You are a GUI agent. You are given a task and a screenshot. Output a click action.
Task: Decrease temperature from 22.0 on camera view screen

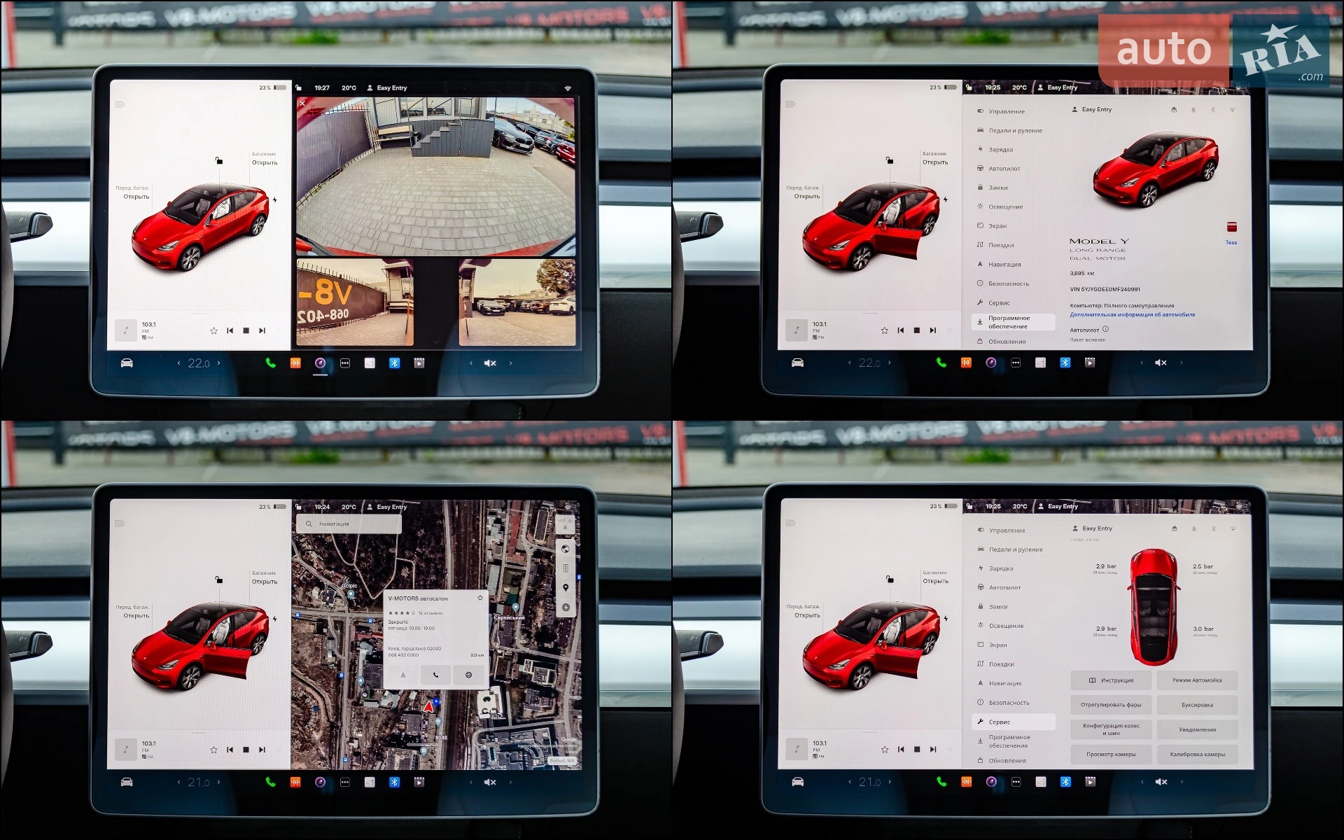(x=178, y=363)
